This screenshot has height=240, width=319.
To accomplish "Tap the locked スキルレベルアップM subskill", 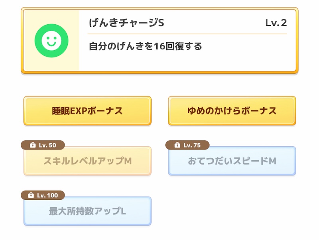I will pyautogui.click(x=88, y=161).
